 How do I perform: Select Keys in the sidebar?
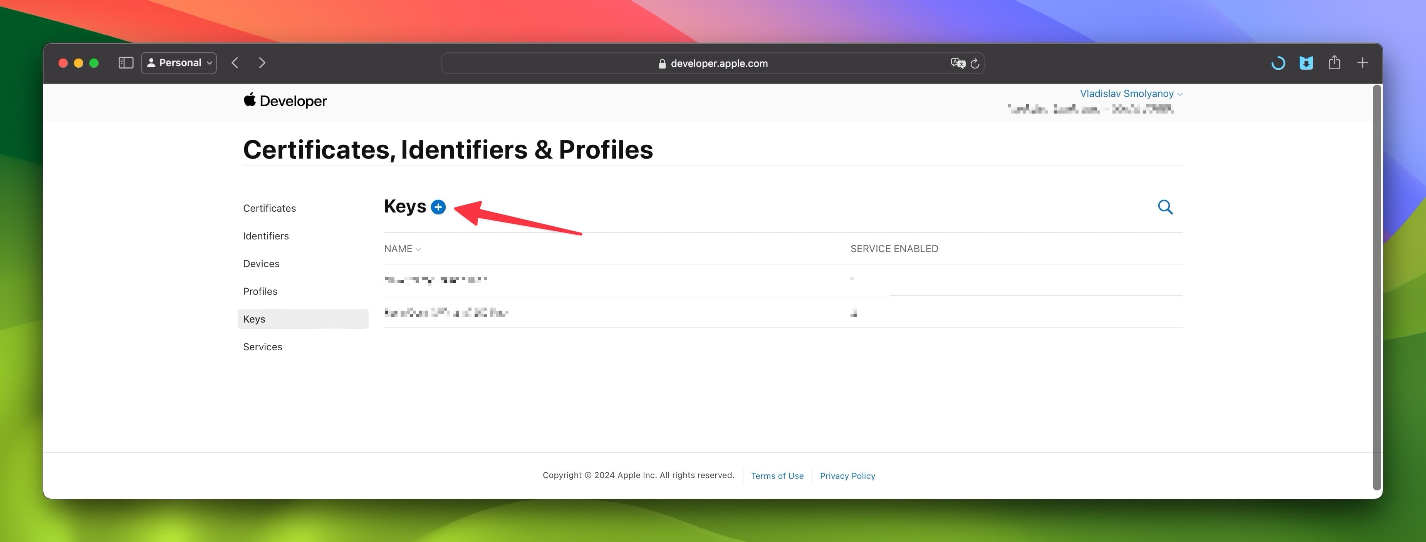(x=303, y=319)
